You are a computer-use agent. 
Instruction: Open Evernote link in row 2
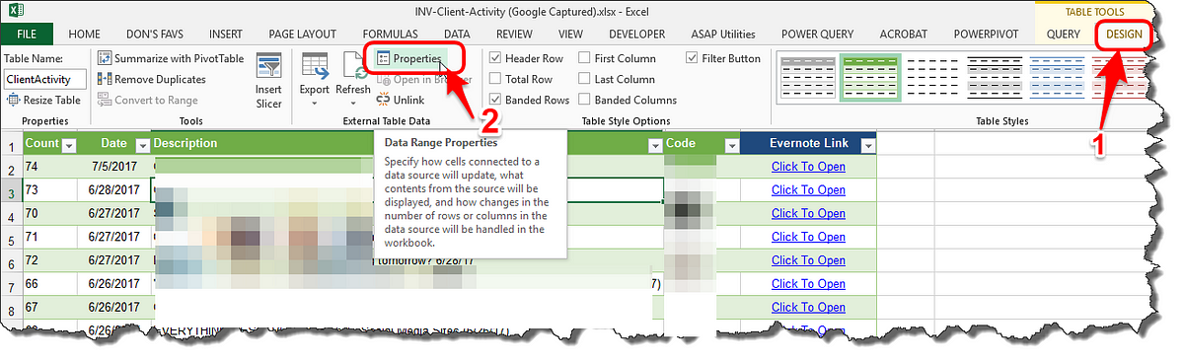tap(808, 167)
